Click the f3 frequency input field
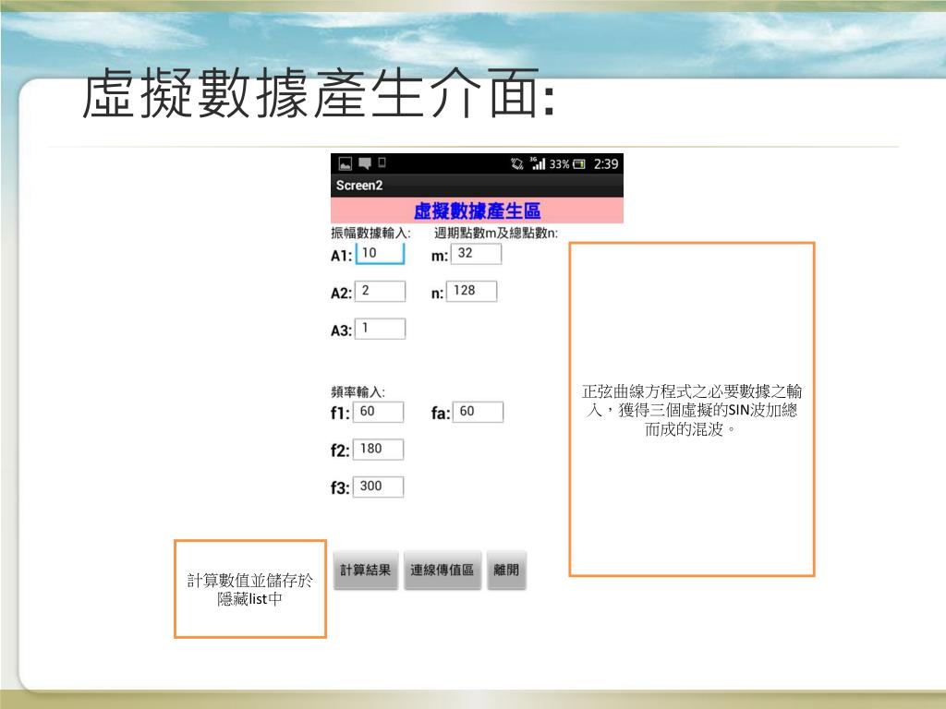The width and height of the screenshot is (946, 709). pos(378,487)
